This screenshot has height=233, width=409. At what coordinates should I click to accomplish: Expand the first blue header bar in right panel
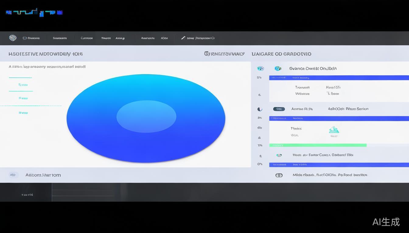(x=339, y=78)
